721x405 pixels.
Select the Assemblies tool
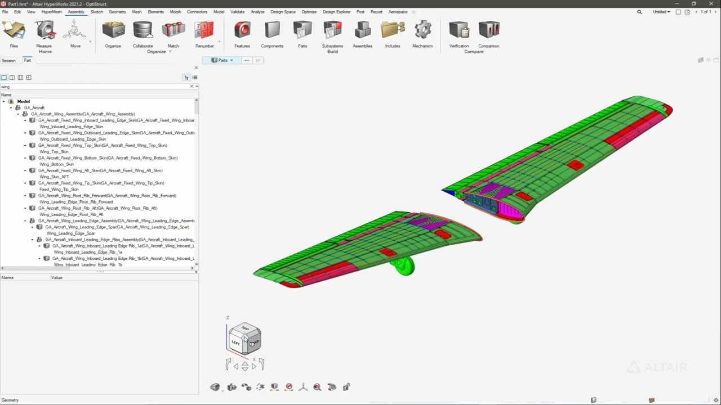pyautogui.click(x=363, y=34)
